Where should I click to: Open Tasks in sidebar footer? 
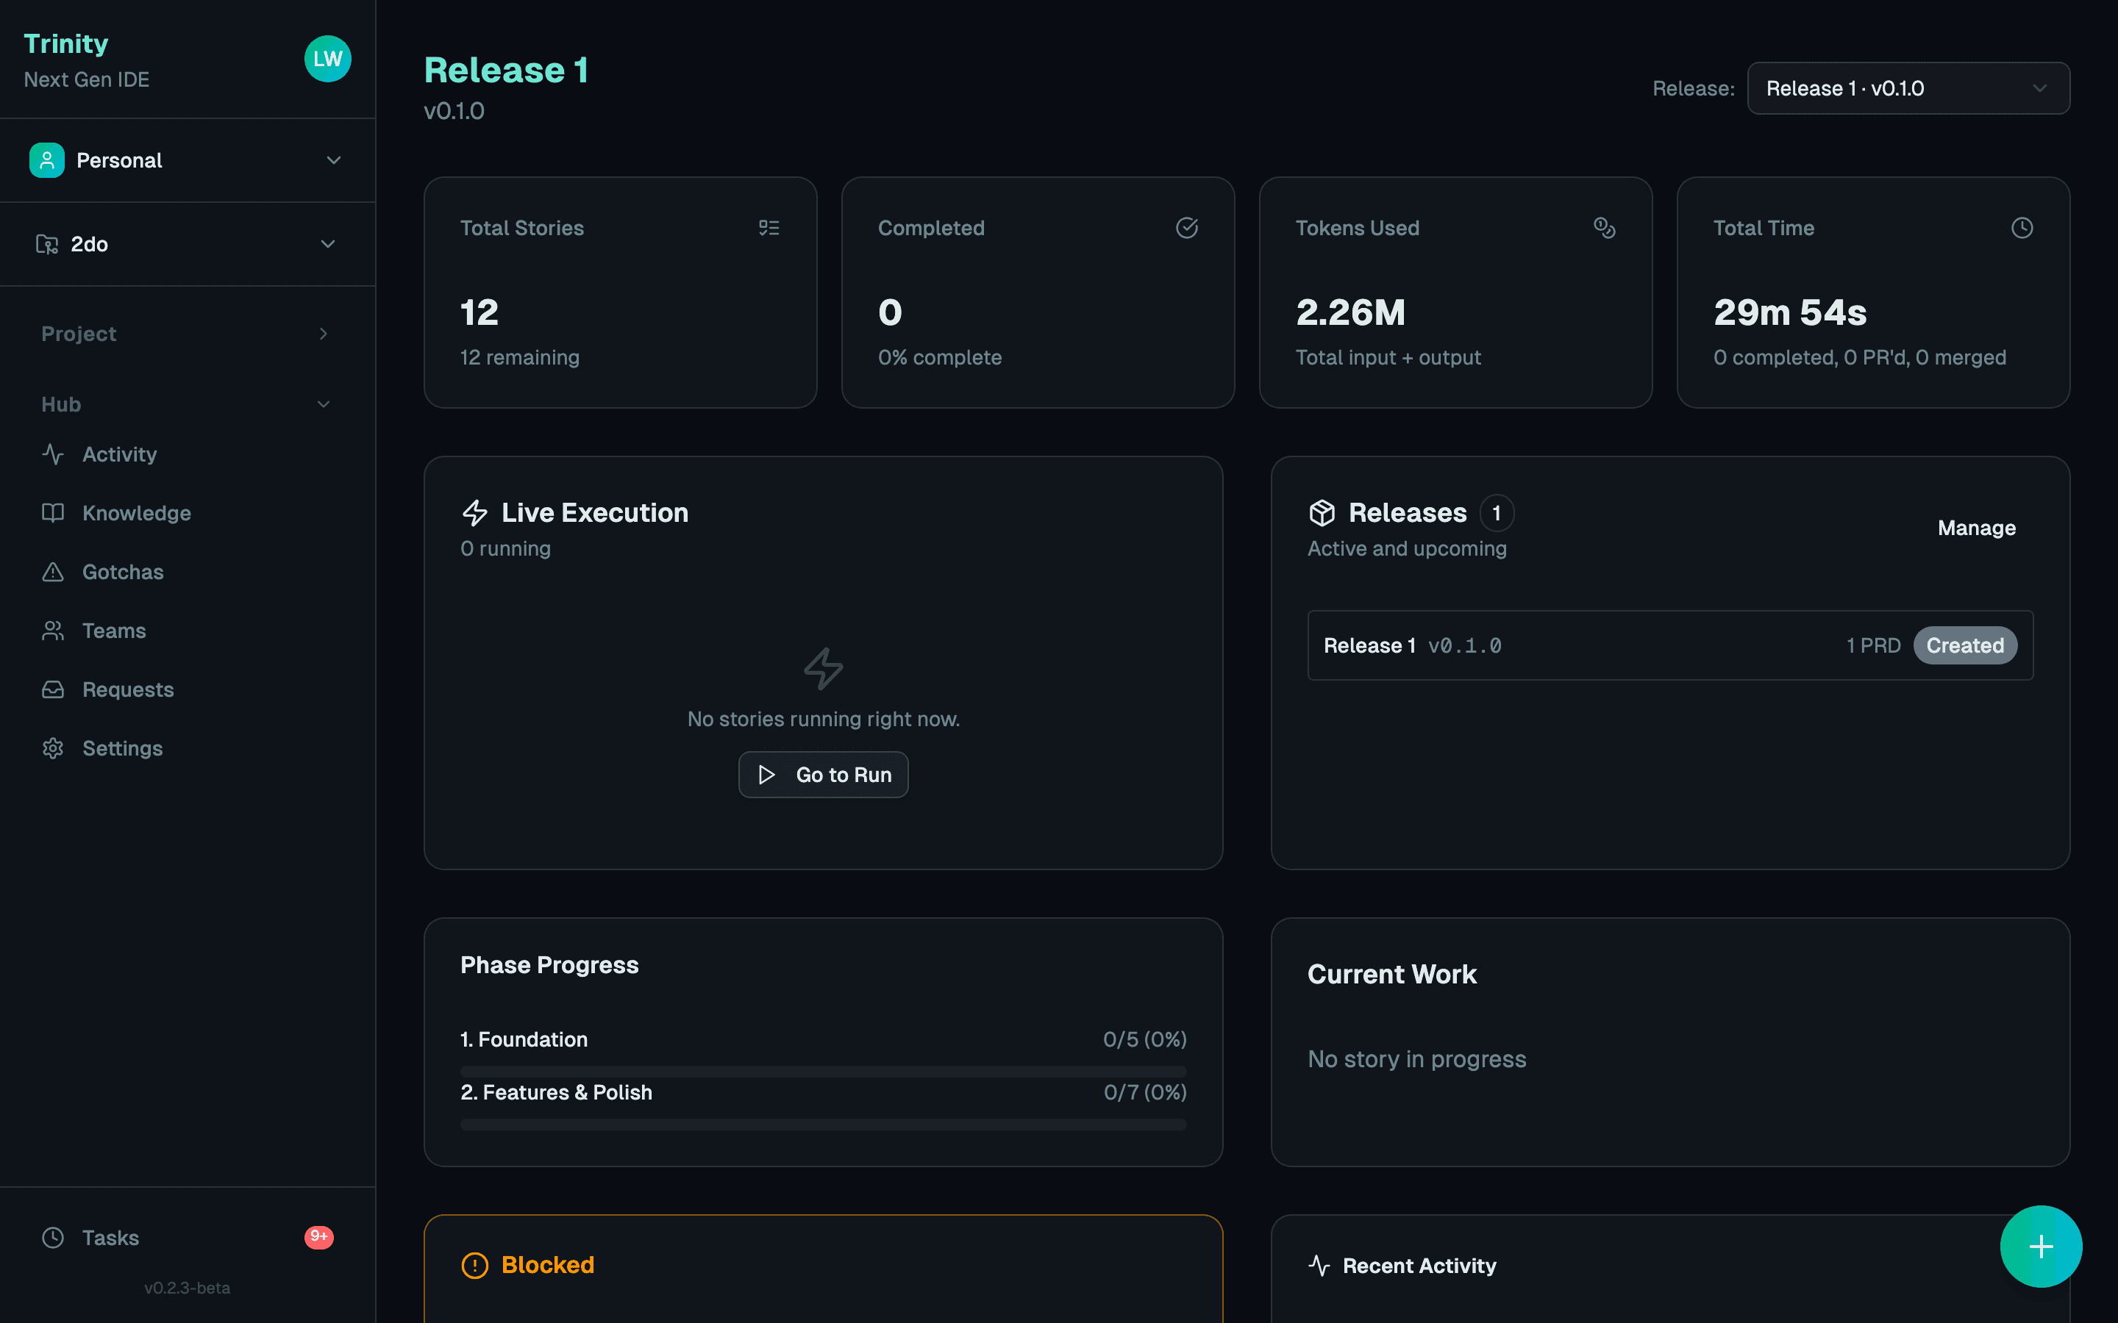[x=188, y=1237]
